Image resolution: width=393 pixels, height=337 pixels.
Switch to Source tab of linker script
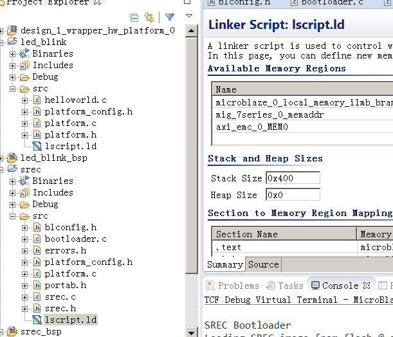(x=264, y=264)
